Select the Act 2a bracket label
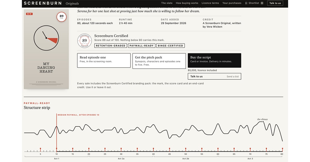 click(121, 159)
